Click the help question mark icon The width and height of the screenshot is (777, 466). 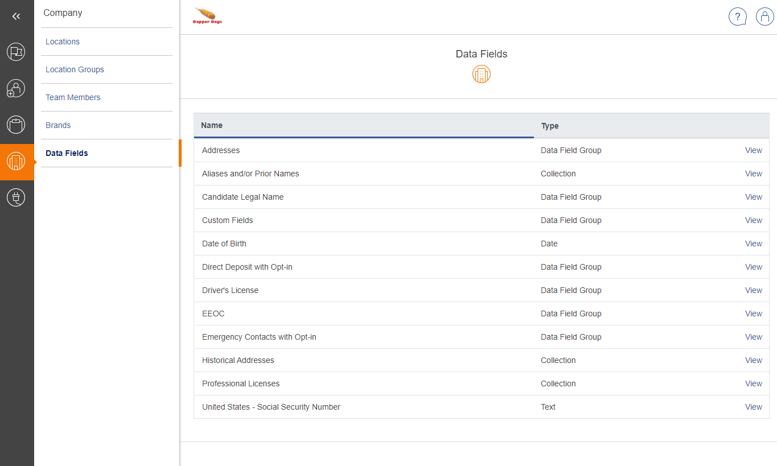pos(737,17)
